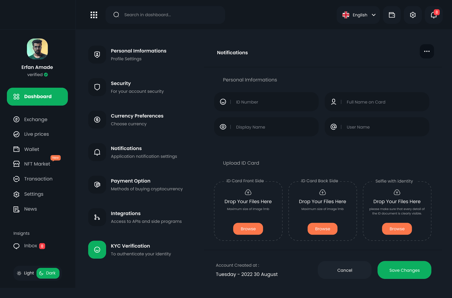
Task: Click the upload cloud icon in ID Card Back Side
Action: 323,192
